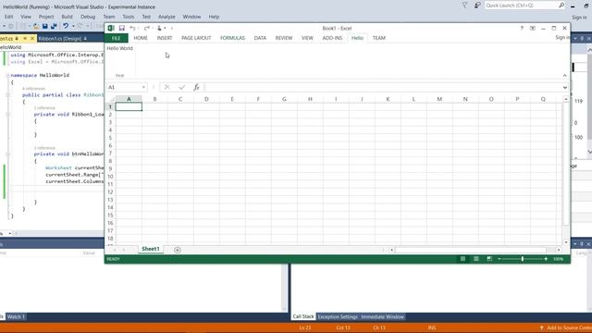Undo last action in Excel quick access toolbar
592x333 pixels.
[132, 28]
